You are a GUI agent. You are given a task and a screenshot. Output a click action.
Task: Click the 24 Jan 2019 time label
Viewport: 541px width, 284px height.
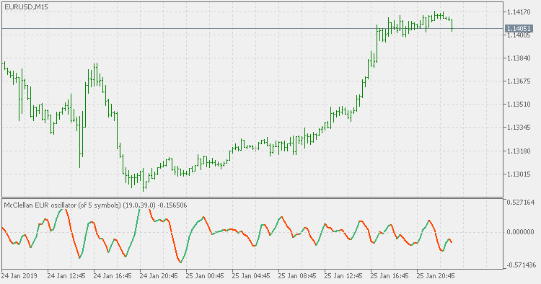point(19,276)
